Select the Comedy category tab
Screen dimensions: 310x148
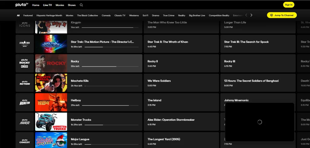[106, 15]
